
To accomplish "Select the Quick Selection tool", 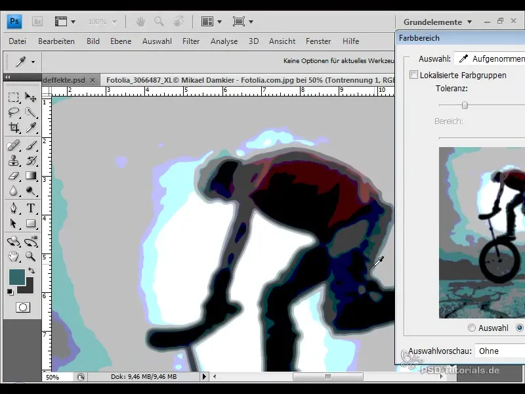I will tap(30, 112).
